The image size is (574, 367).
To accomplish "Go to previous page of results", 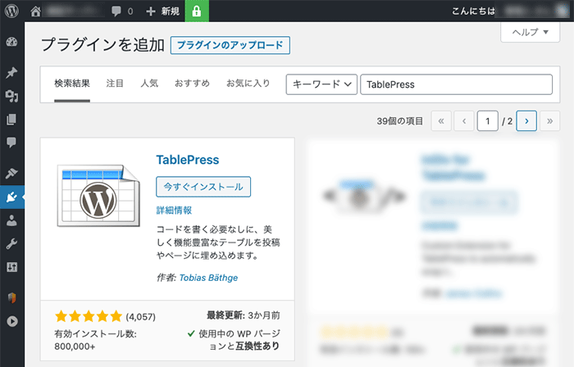I will click(464, 121).
